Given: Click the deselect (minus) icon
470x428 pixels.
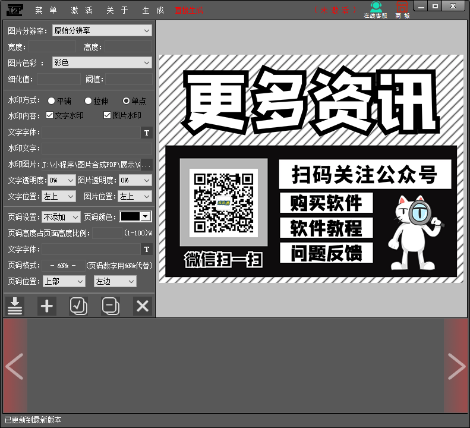Looking at the screenshot, I should click(111, 306).
